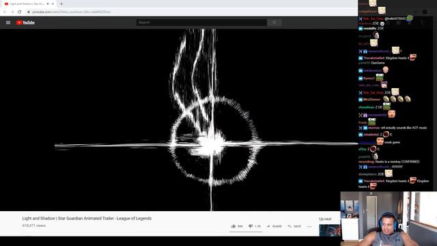Click chat message 'weeb game'

pyautogui.click(x=392, y=142)
